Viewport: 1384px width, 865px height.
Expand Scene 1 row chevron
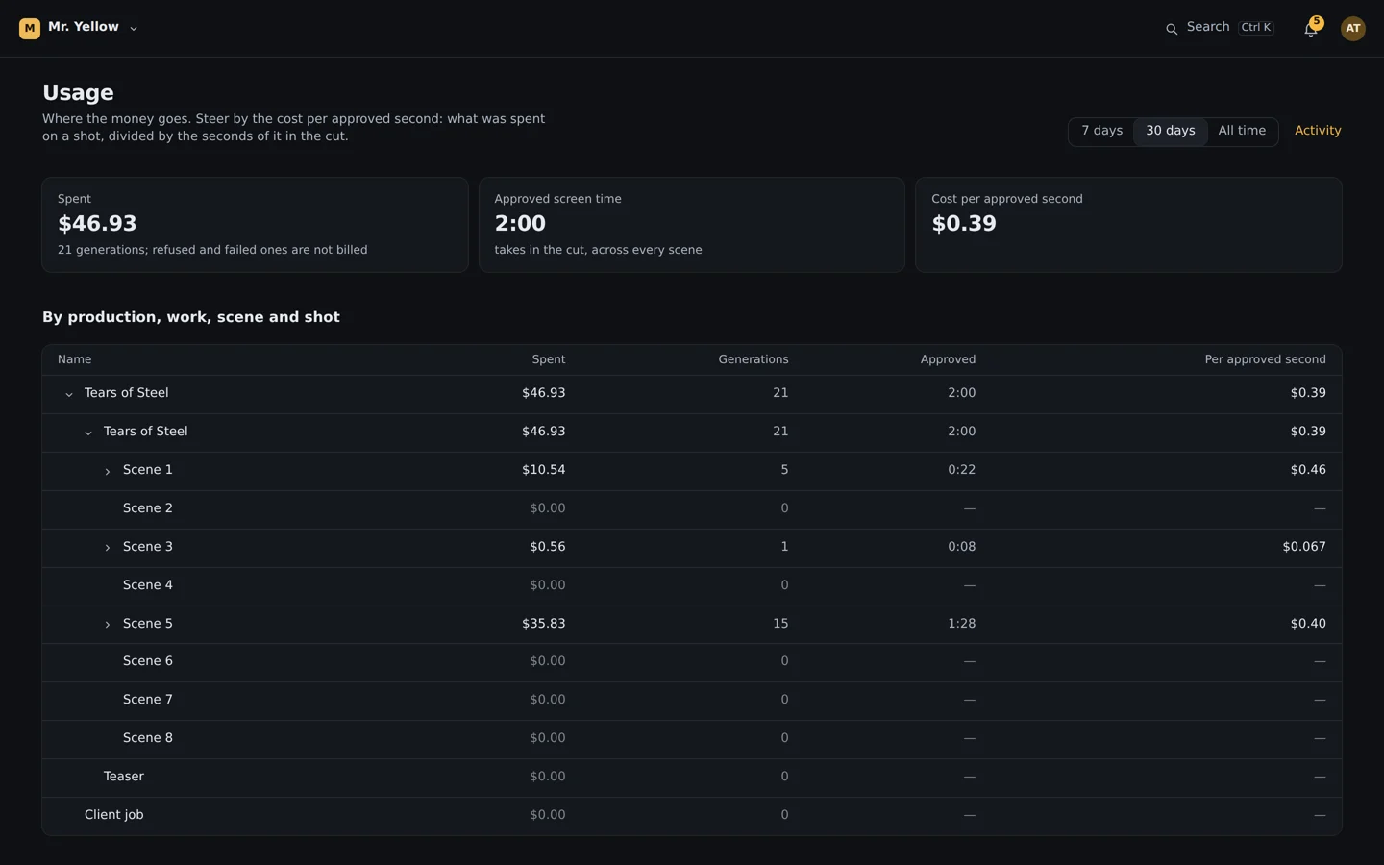coord(108,471)
